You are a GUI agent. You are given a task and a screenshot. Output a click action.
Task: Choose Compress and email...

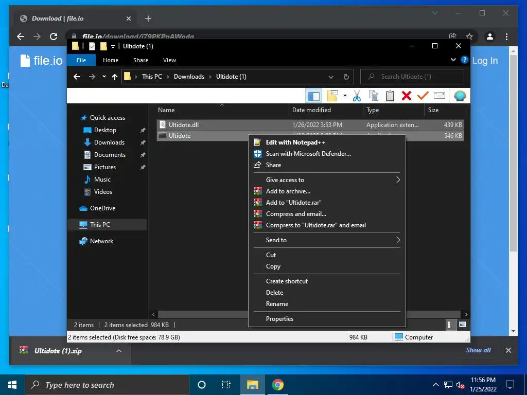pyautogui.click(x=327, y=214)
